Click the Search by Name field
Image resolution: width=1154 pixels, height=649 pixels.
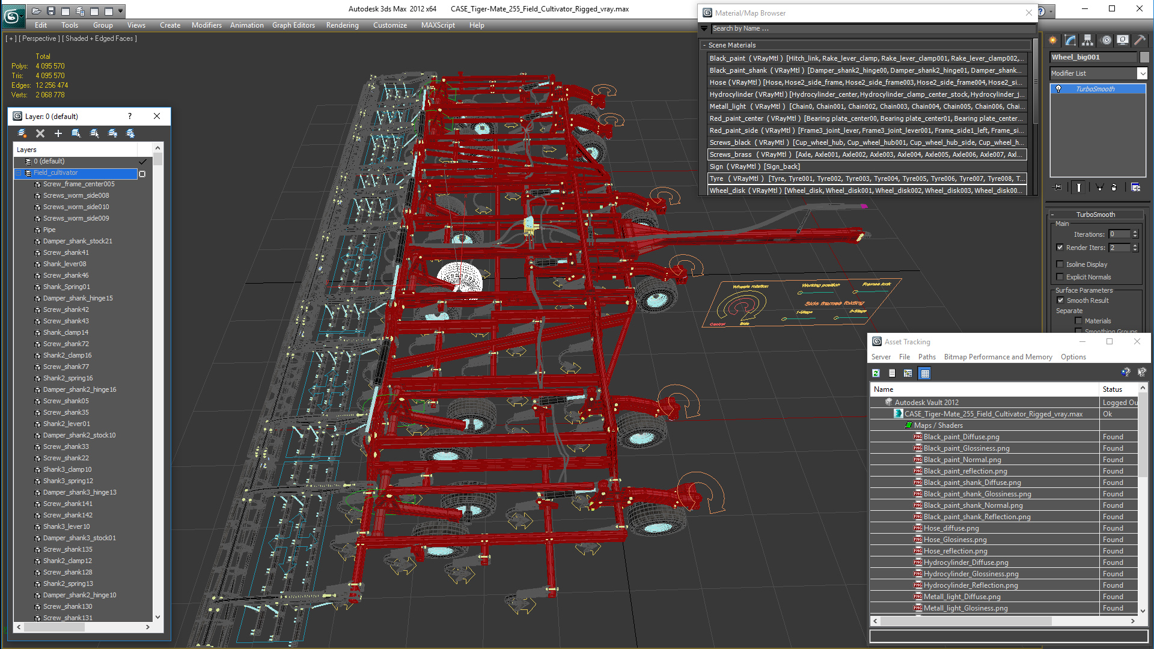click(x=873, y=28)
